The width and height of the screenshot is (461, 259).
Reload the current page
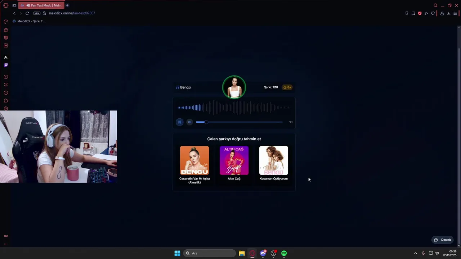pyautogui.click(x=27, y=13)
